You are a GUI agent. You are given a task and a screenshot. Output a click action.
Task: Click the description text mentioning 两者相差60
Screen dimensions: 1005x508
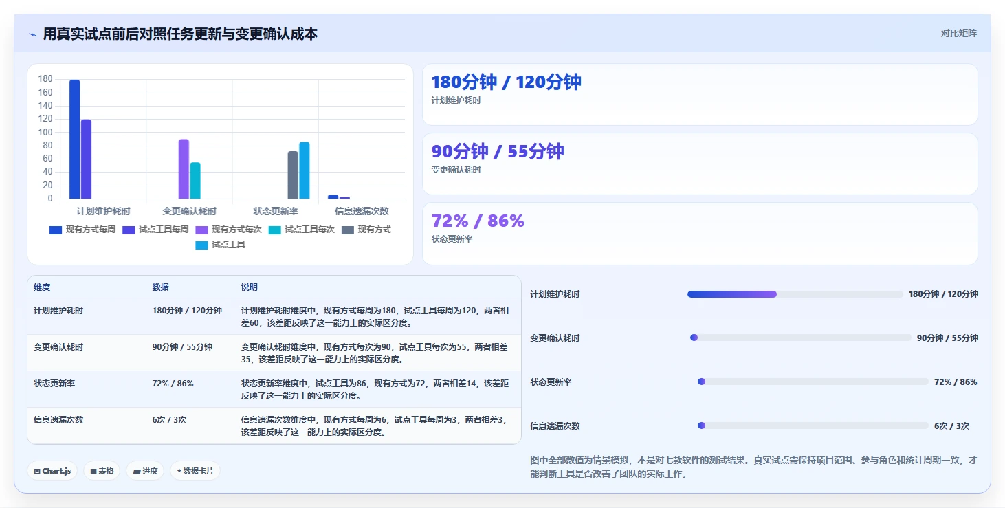[375, 317]
